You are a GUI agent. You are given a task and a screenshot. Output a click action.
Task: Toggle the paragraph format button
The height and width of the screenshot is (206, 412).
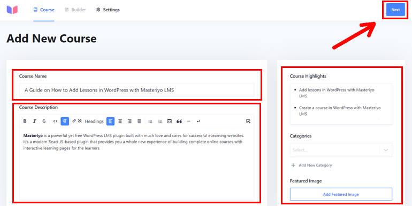(x=65, y=121)
